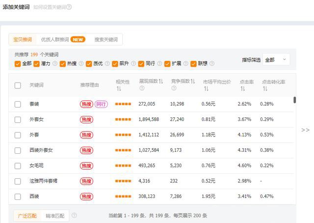314x223 pixels.
Task: Check the checkbox for keyword 西装外套女
Action: (x=18, y=150)
